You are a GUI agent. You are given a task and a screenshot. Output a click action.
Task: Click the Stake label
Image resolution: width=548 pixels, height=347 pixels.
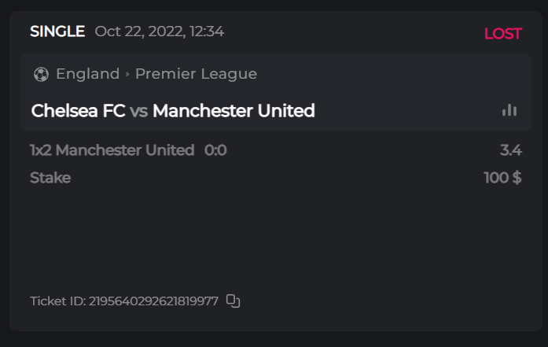coord(50,178)
